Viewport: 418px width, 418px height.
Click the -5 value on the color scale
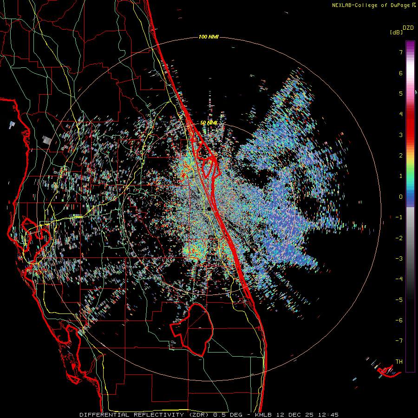[x=399, y=300]
